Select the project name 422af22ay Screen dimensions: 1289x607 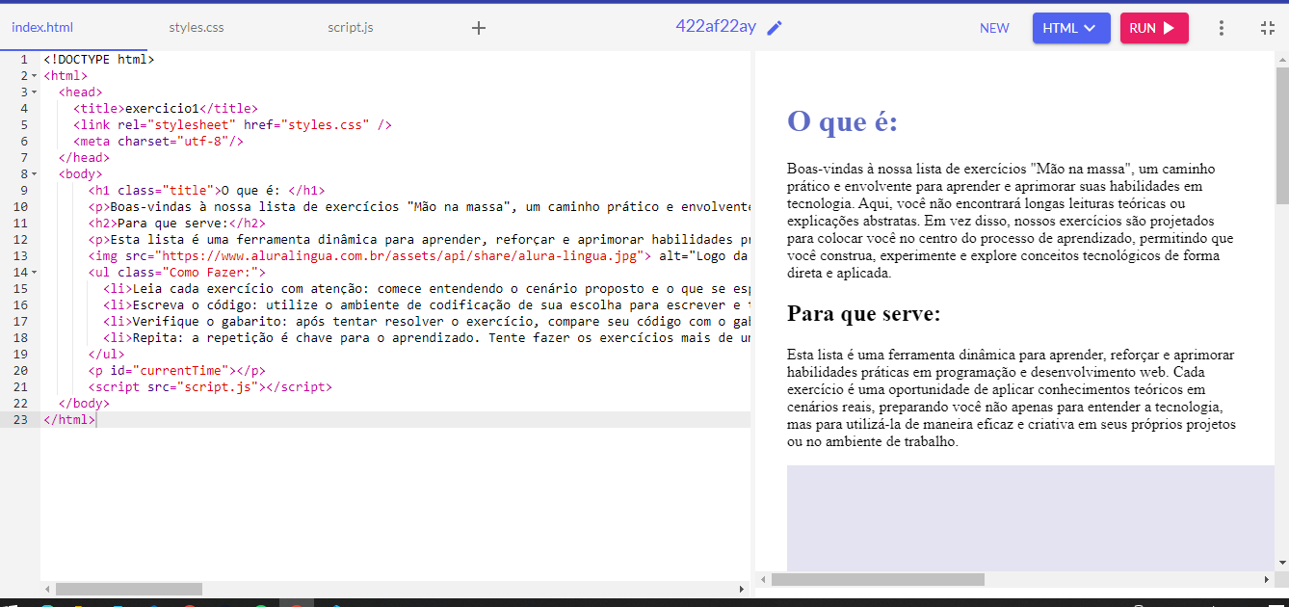coord(716,26)
